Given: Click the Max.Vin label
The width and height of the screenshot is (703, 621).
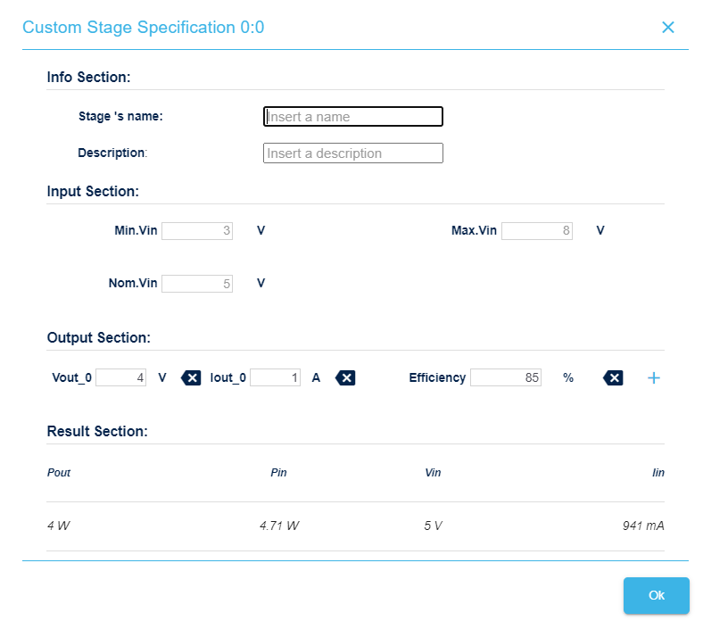Looking at the screenshot, I should point(474,230).
